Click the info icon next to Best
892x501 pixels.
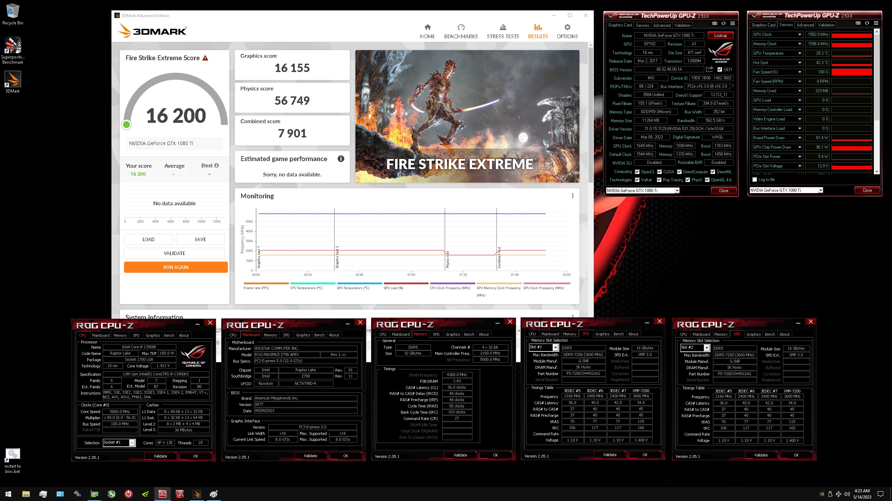(x=217, y=166)
